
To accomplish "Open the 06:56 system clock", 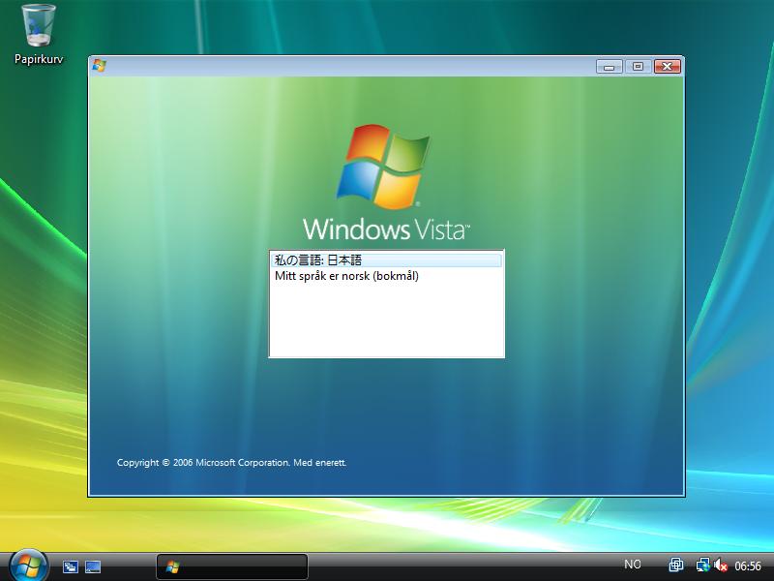I will point(748,566).
